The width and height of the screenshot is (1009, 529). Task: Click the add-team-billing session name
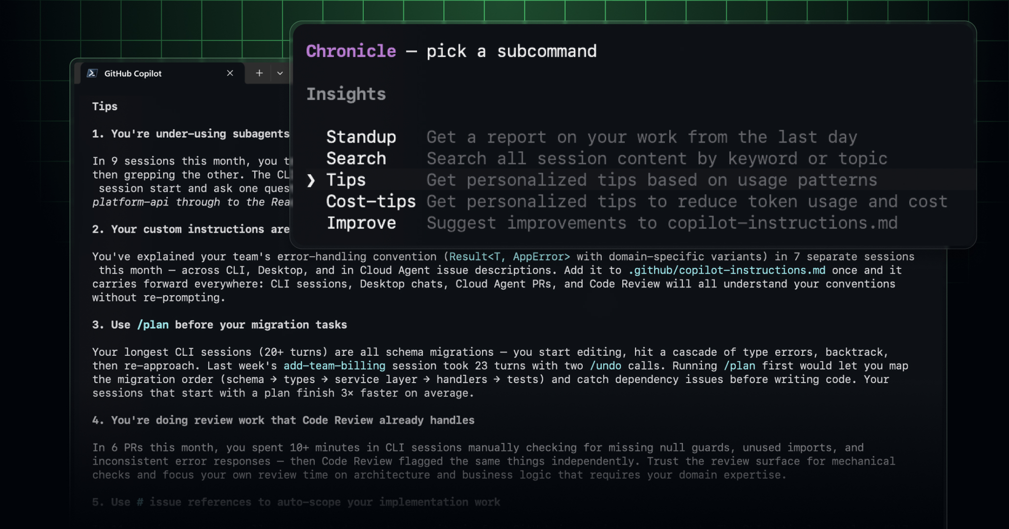pyautogui.click(x=334, y=366)
